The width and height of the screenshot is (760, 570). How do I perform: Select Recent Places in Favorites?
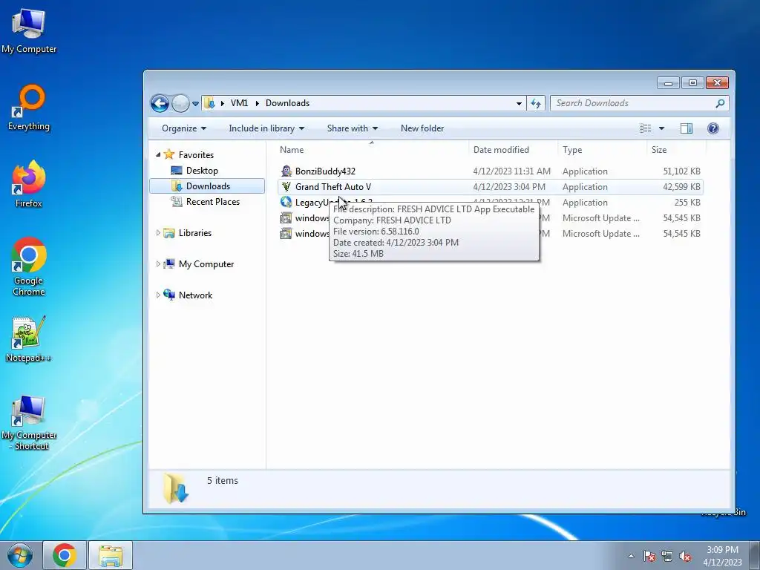coord(213,202)
